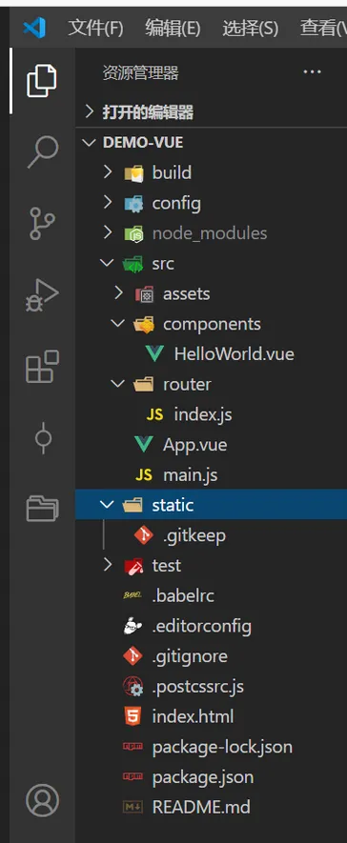The height and width of the screenshot is (843, 347).
Task: Open the 文件(F) menu
Action: (95, 28)
